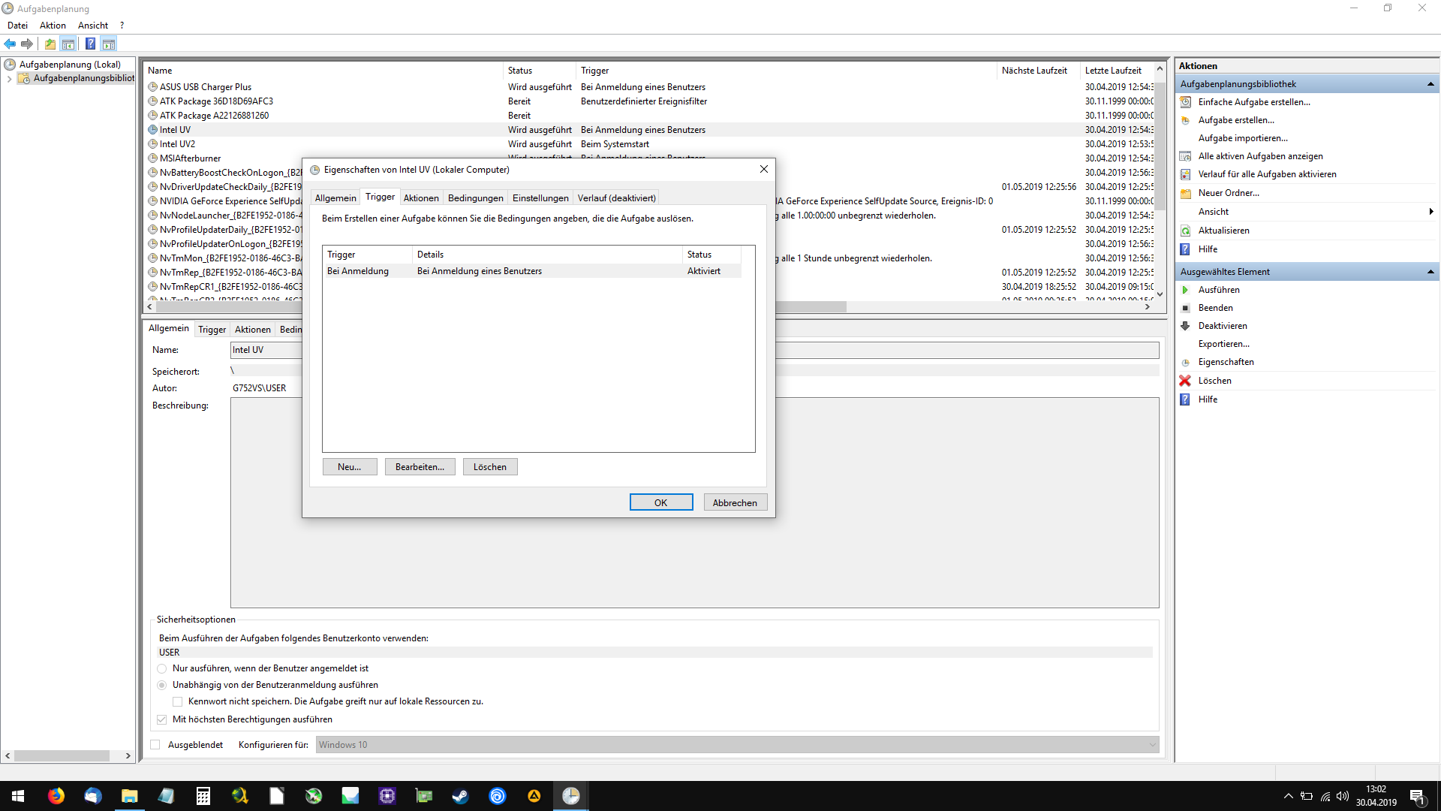Click the Deaktivieren down-arrow icon
This screenshot has width=1441, height=811.
[x=1185, y=326]
